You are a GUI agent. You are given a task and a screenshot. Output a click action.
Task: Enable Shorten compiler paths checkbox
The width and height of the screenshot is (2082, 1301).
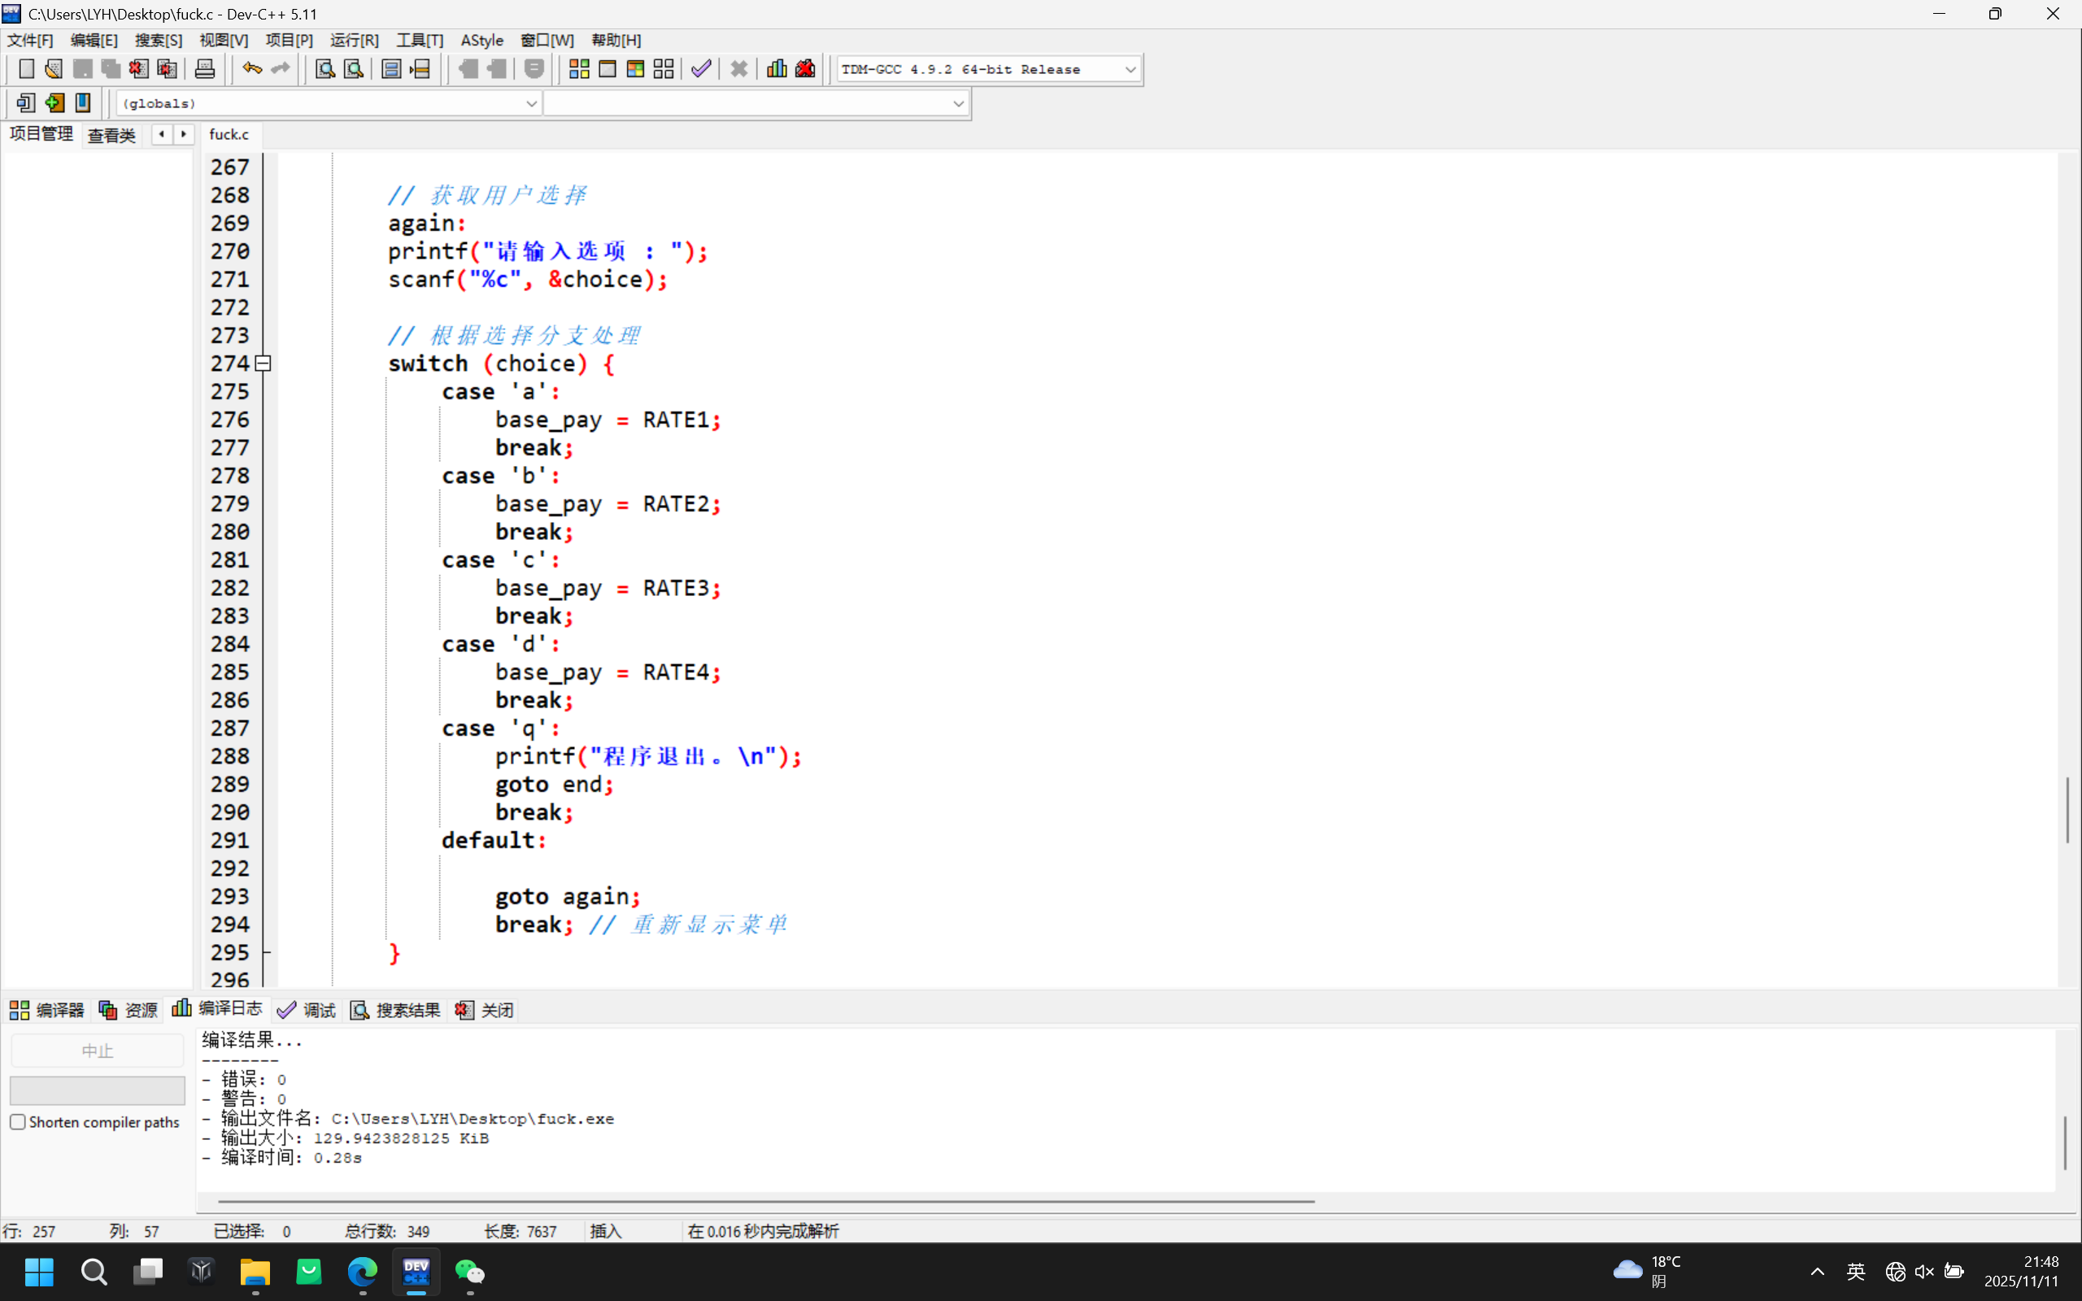pos(18,1122)
